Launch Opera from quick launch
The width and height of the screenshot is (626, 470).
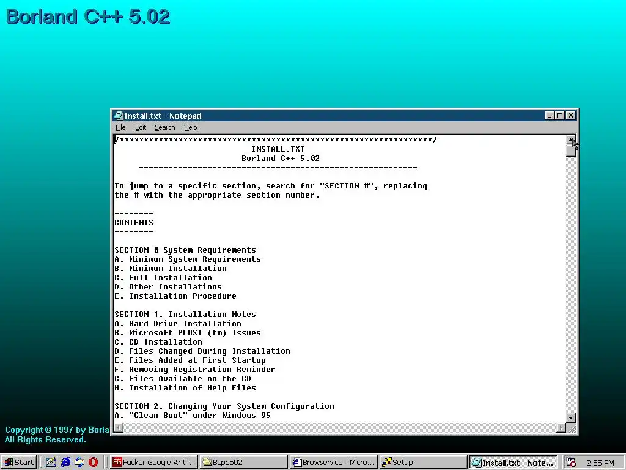coord(93,463)
